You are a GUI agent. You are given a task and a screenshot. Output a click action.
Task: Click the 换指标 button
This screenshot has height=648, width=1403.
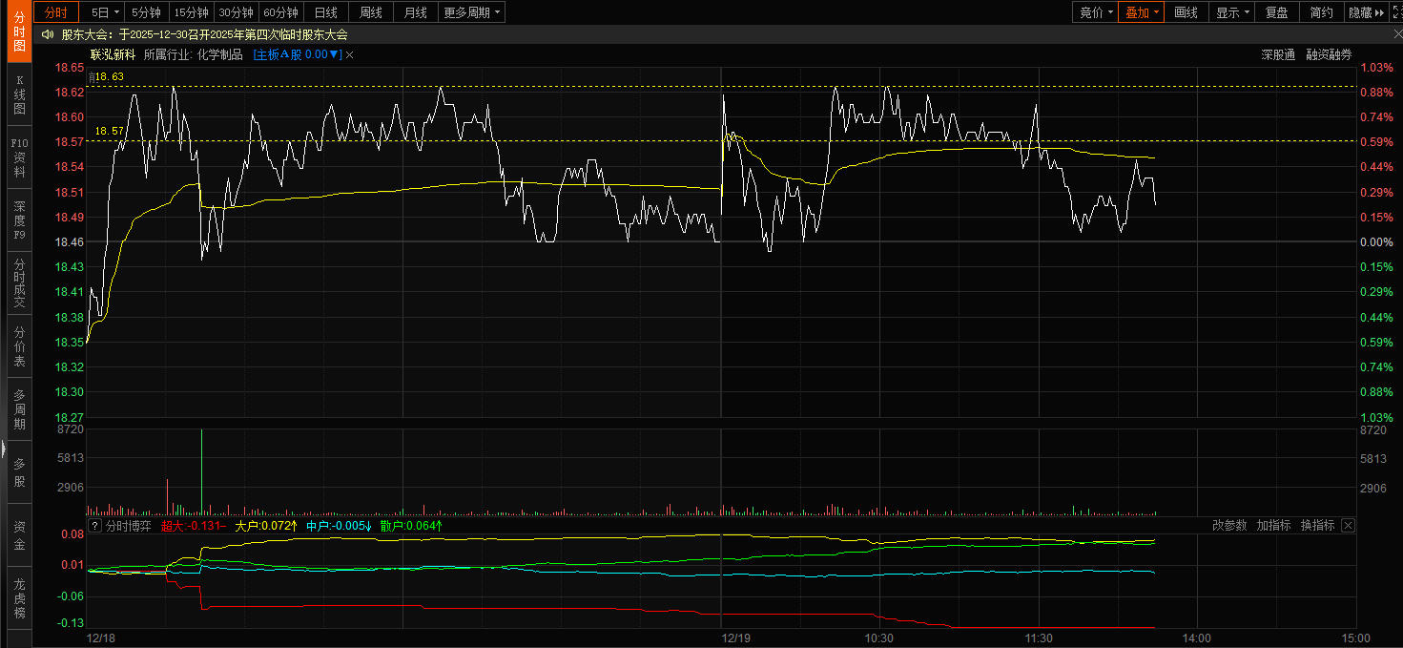1317,526
